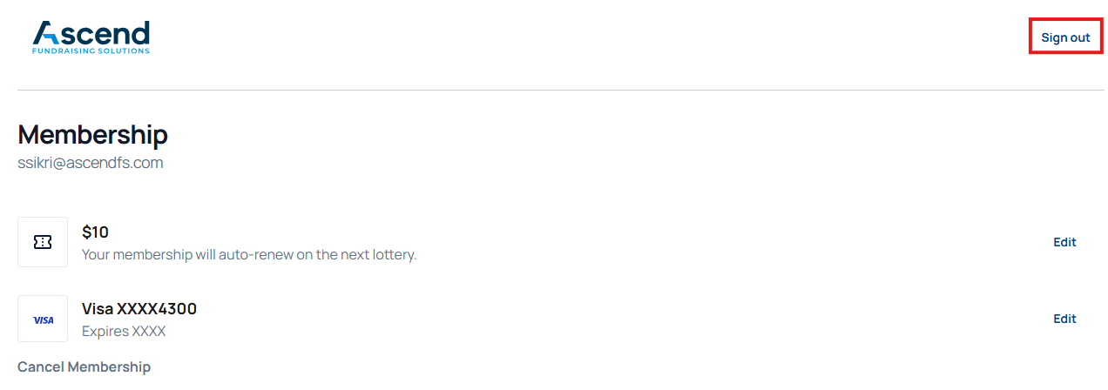The height and width of the screenshot is (390, 1108).
Task: Edit the $10 membership amount
Action: 1064,242
